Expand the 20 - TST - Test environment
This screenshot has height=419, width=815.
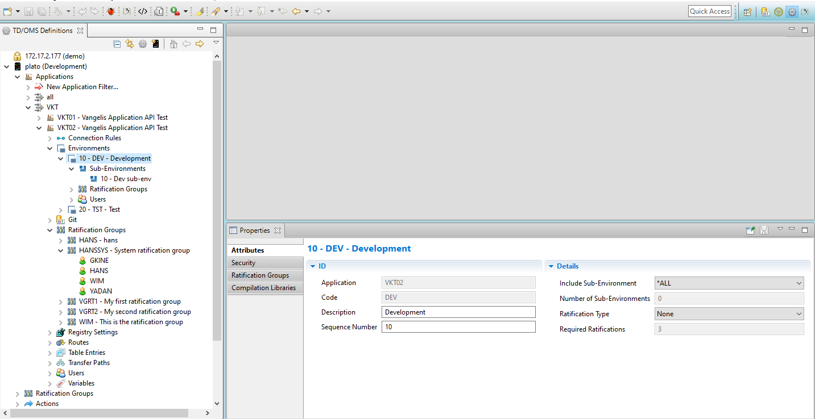[61, 209]
